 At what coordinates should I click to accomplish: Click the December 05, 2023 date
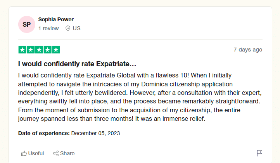pyautogui.click(x=95, y=133)
